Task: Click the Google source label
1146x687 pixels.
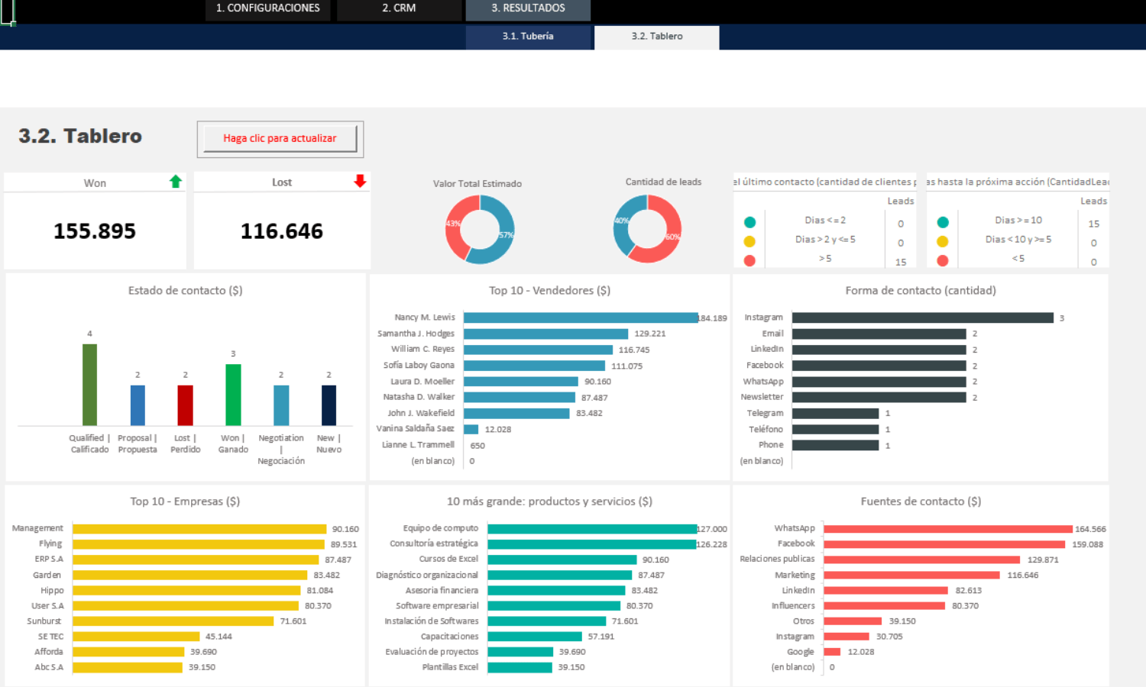Action: pyautogui.click(x=800, y=651)
